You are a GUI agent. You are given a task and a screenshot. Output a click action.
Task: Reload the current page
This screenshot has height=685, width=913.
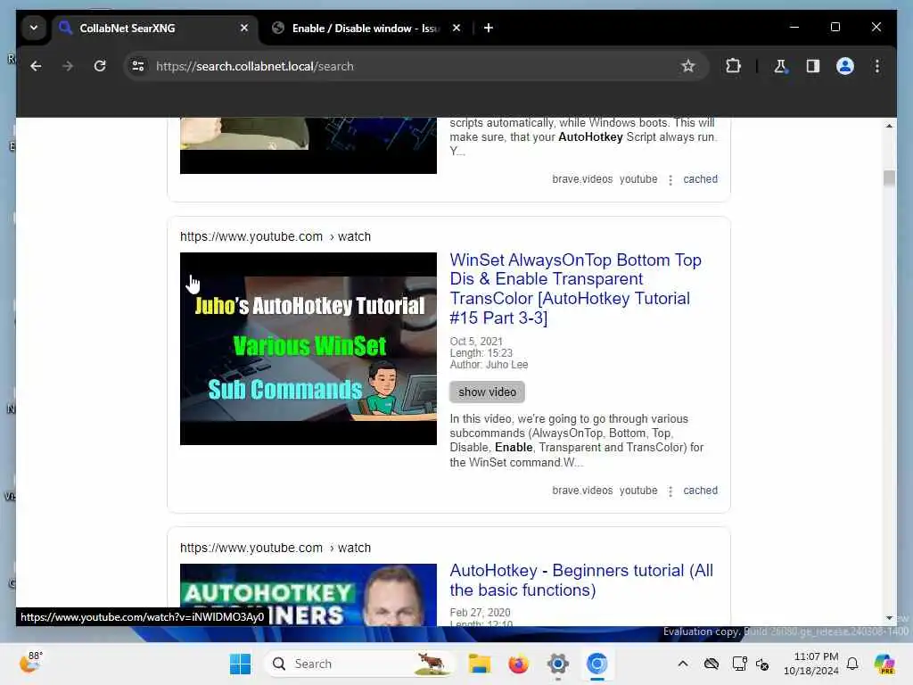[100, 66]
